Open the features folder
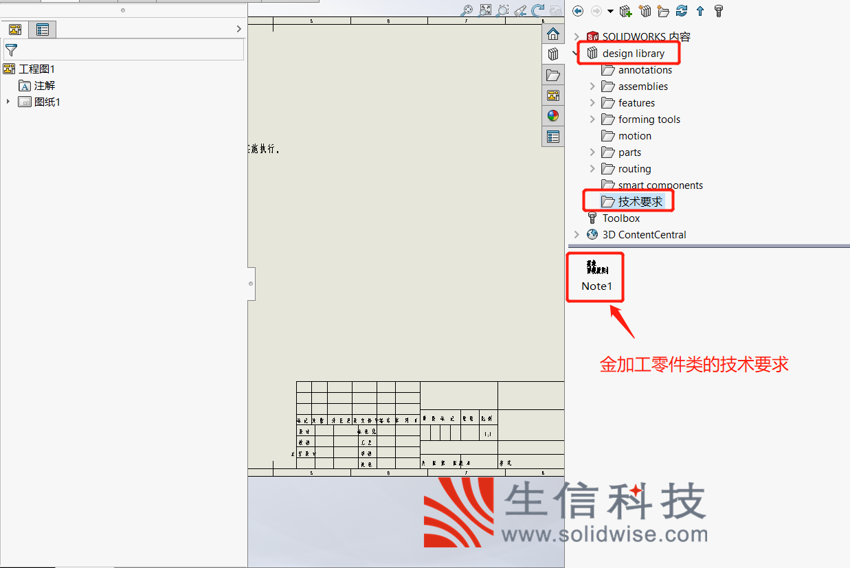 636,103
